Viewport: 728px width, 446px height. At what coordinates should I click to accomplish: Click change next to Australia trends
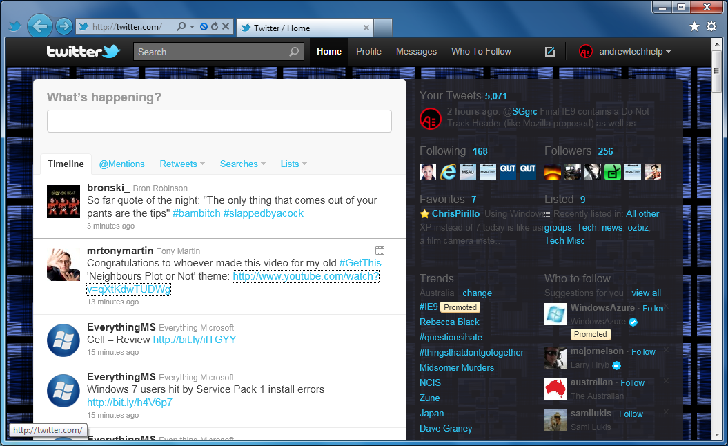pos(478,293)
